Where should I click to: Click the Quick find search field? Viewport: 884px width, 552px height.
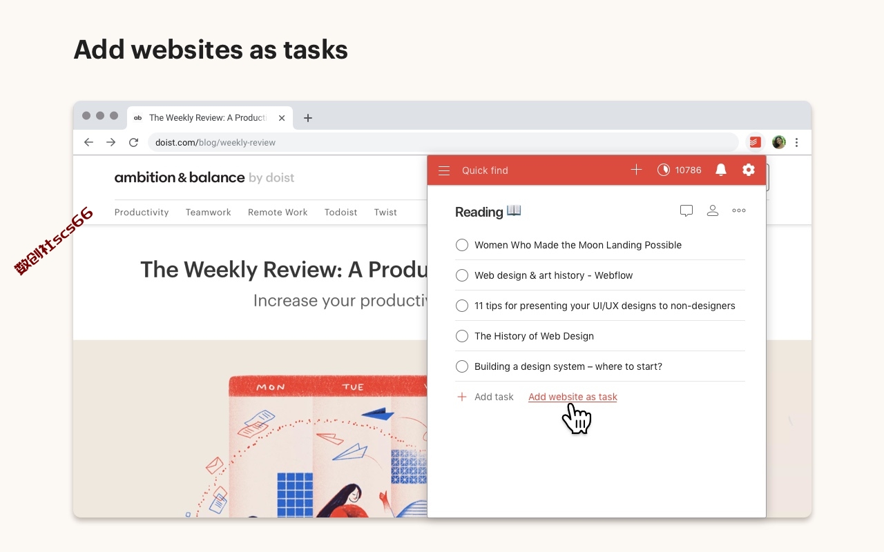coord(485,170)
